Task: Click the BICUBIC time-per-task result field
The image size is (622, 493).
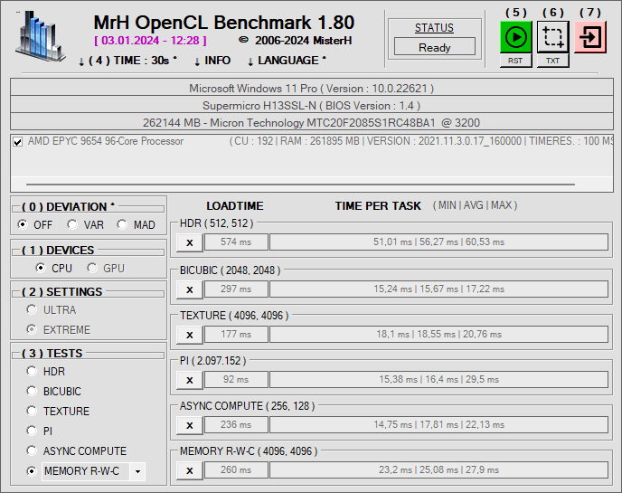Action: point(438,289)
